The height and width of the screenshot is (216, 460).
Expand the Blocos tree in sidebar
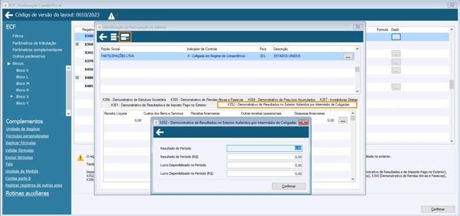point(9,64)
